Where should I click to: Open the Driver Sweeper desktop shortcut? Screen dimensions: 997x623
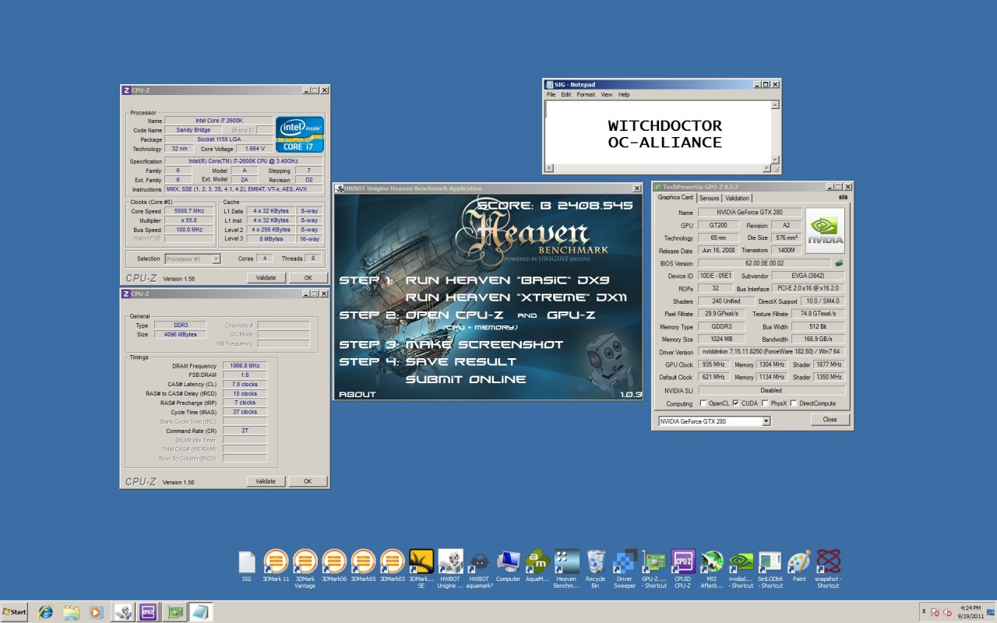[625, 562]
